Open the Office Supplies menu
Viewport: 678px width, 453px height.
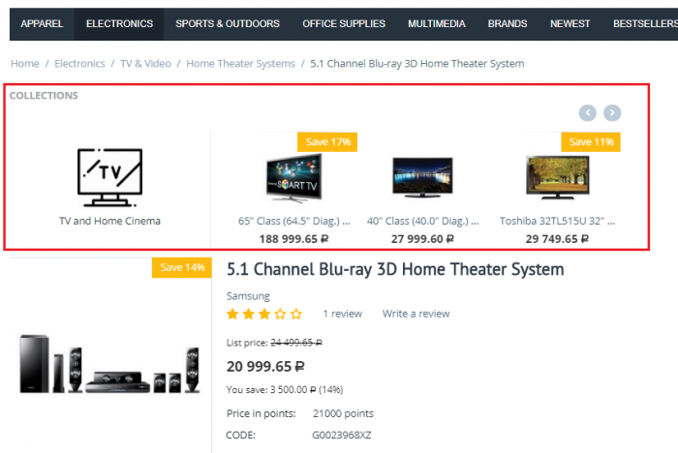coord(344,24)
